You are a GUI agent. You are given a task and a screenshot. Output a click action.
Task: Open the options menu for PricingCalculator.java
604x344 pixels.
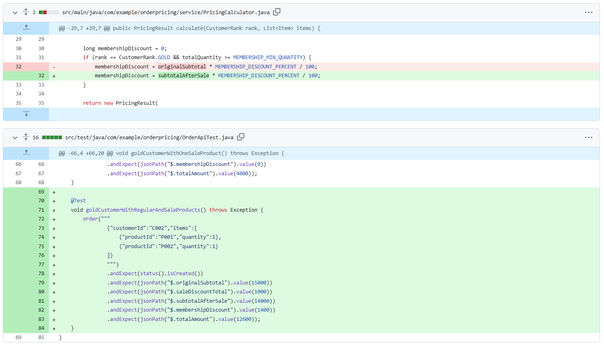(x=589, y=13)
